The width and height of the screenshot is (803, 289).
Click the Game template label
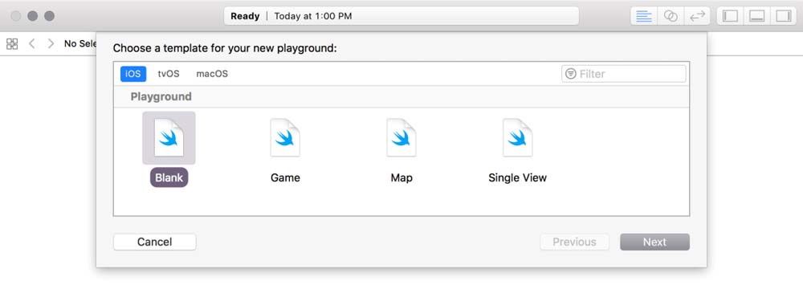(285, 177)
